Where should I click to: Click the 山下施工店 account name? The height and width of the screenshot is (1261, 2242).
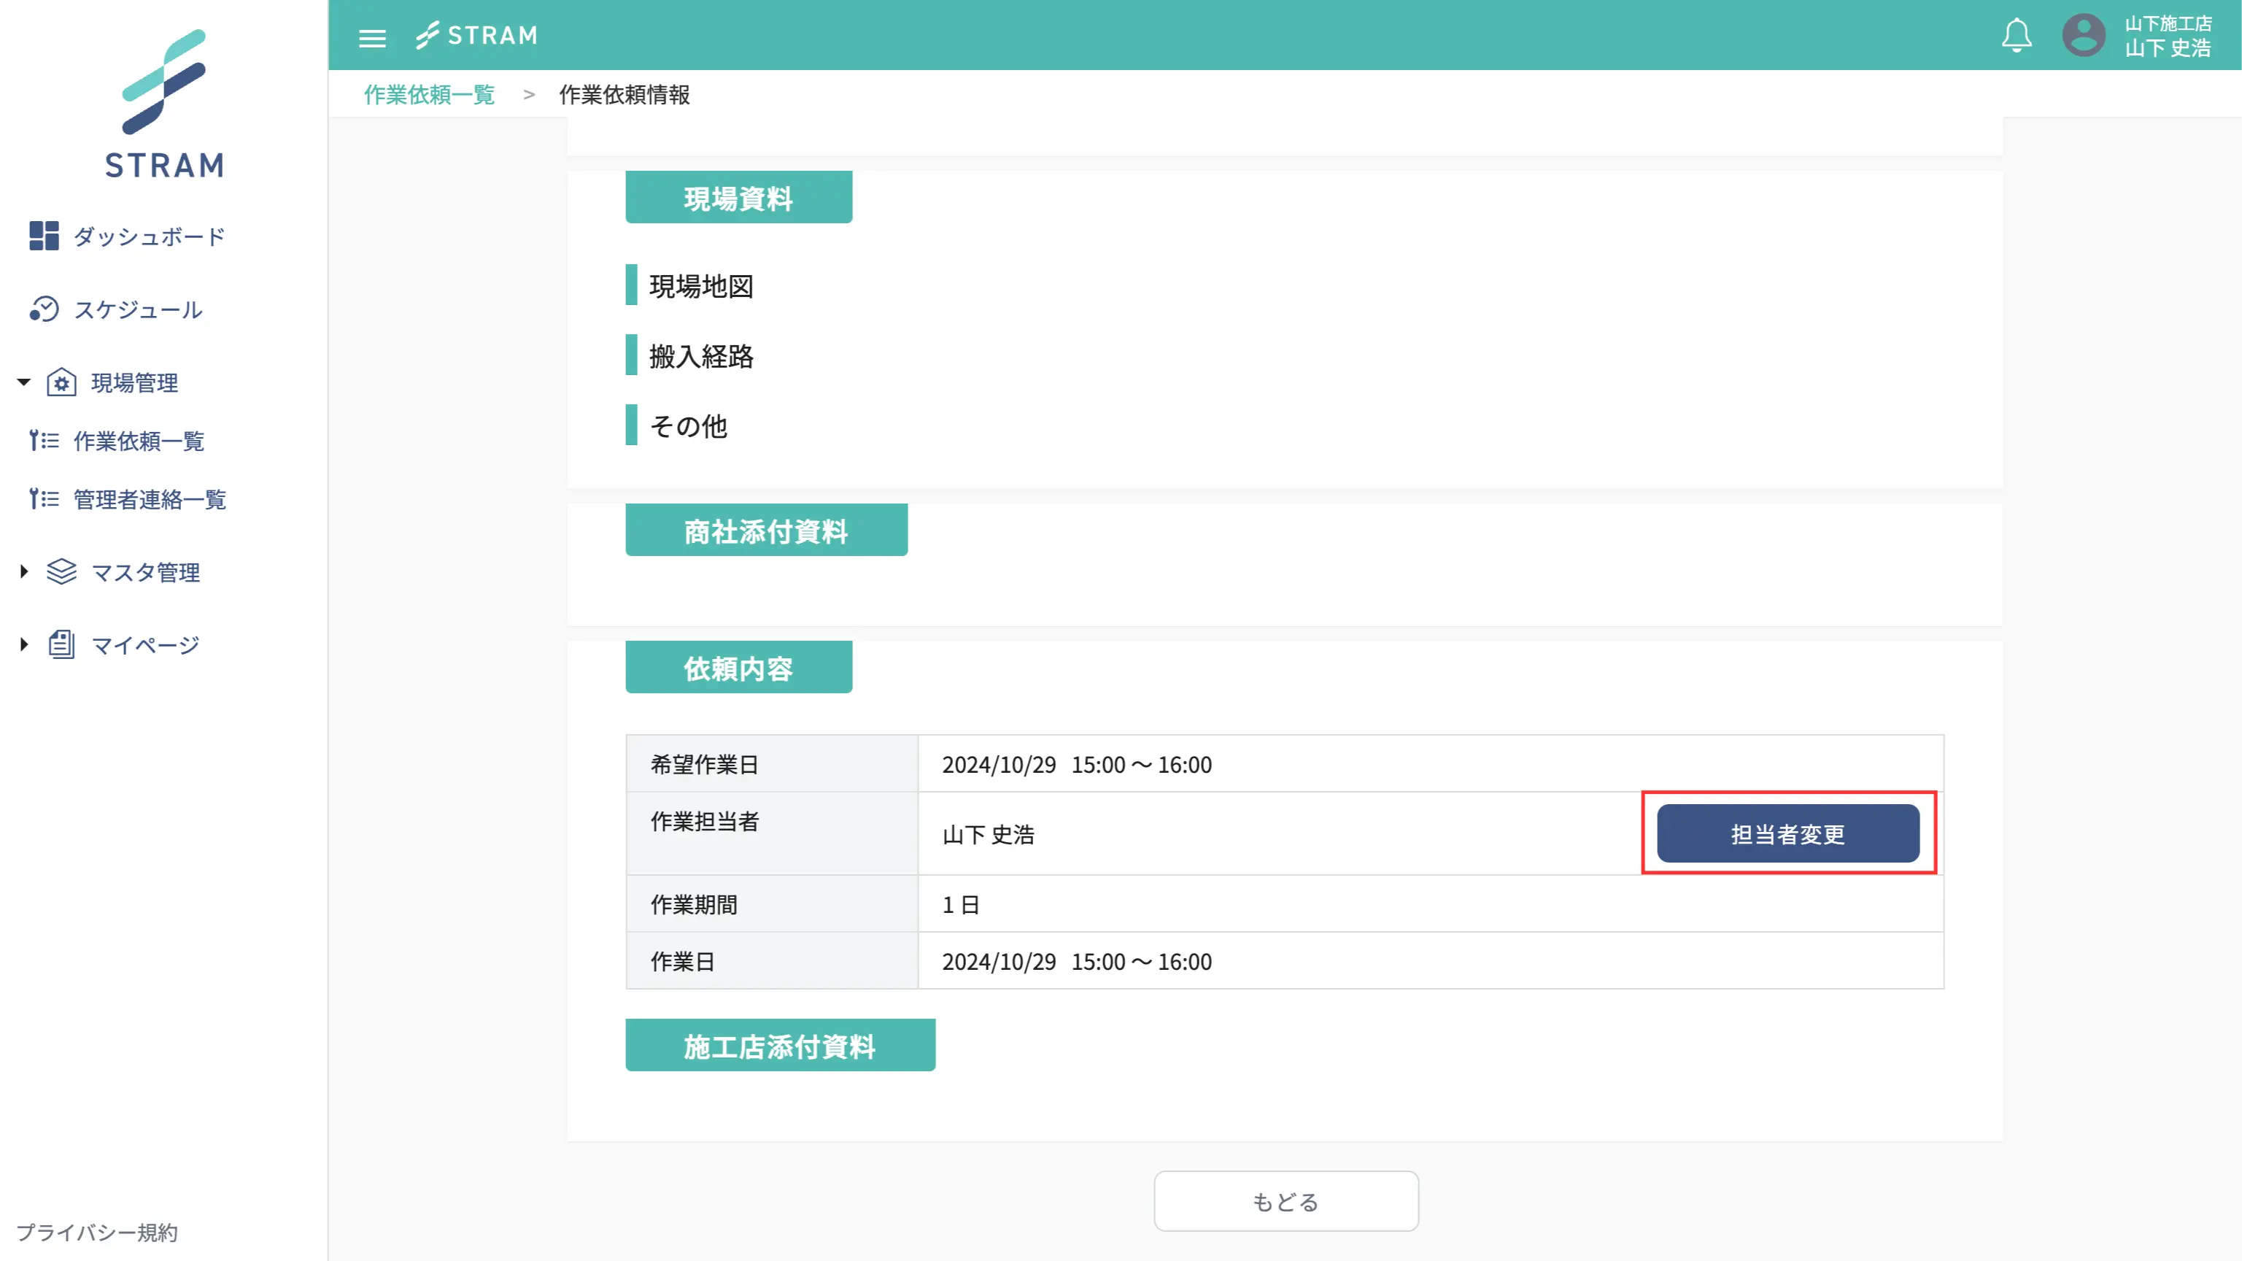(2167, 23)
